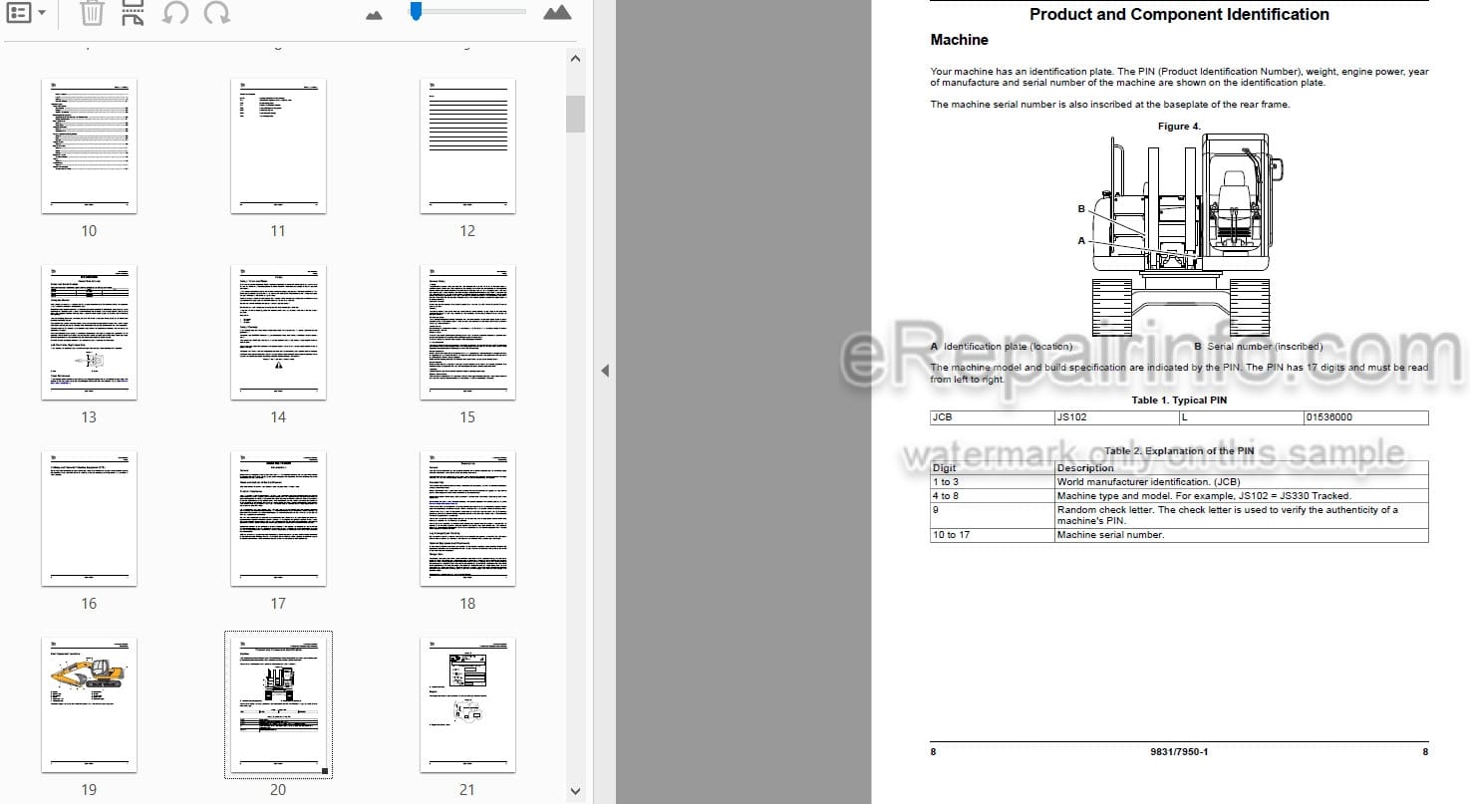
Task: Select page 14 thumbnail
Action: tap(278, 332)
